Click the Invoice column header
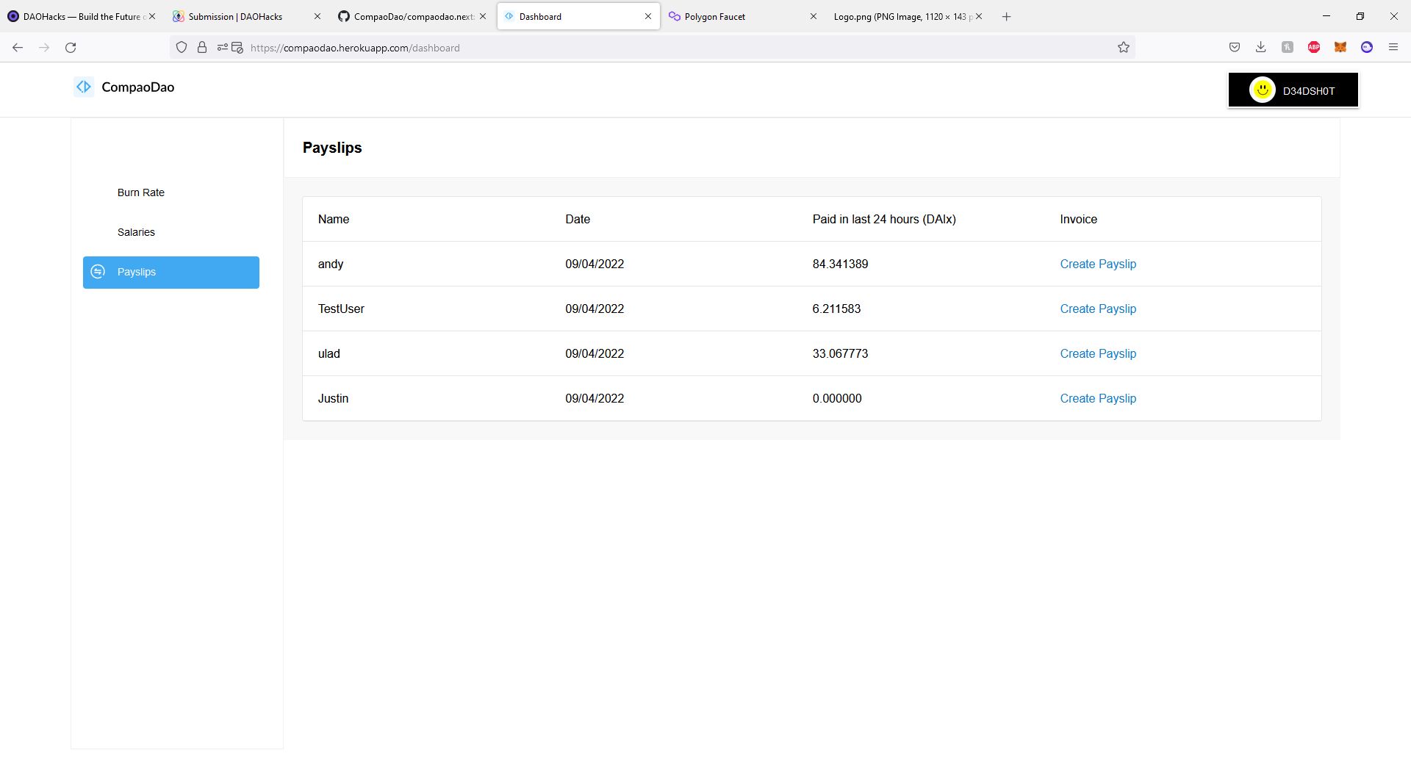This screenshot has width=1411, height=764. [x=1078, y=219]
